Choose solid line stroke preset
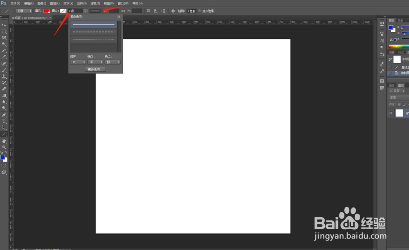 coord(93,25)
